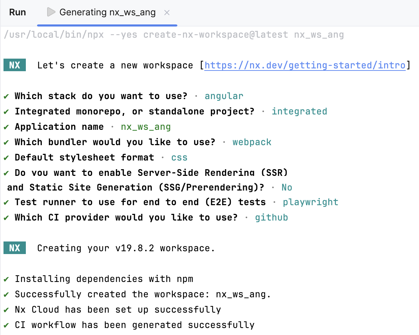Open the nx.dev getting-started intro link

pyautogui.click(x=306, y=65)
